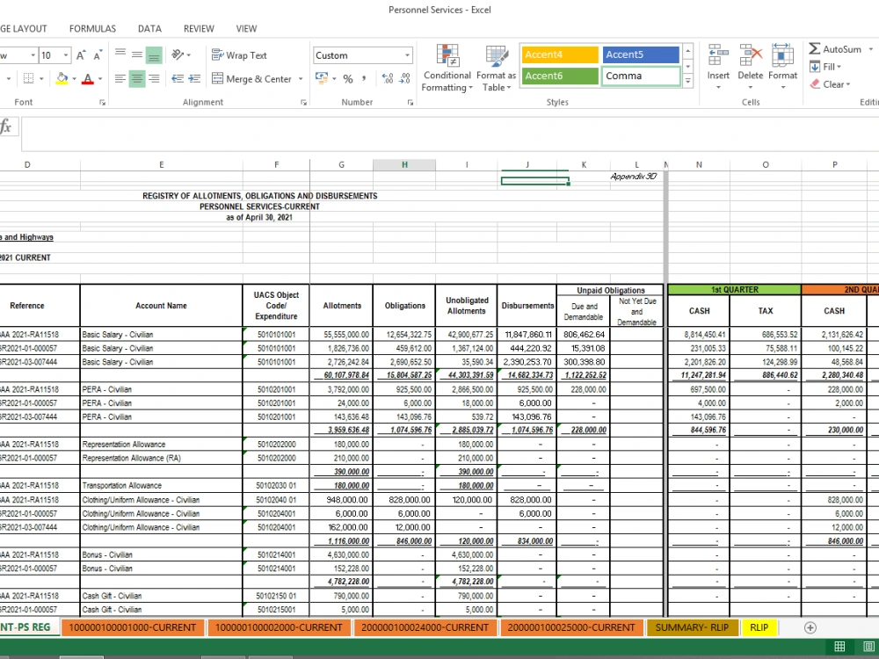
Task: Expand the borders dropdown arrow
Action: (x=41, y=78)
